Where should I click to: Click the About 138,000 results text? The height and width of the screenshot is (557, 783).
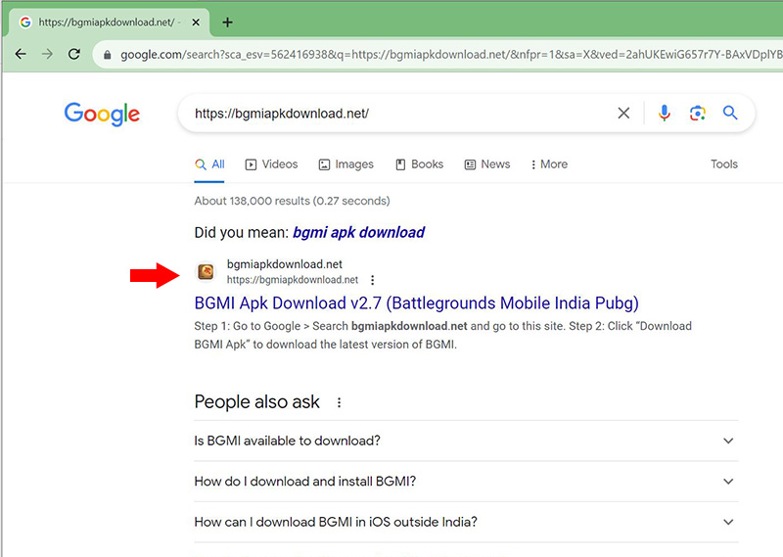(x=292, y=201)
